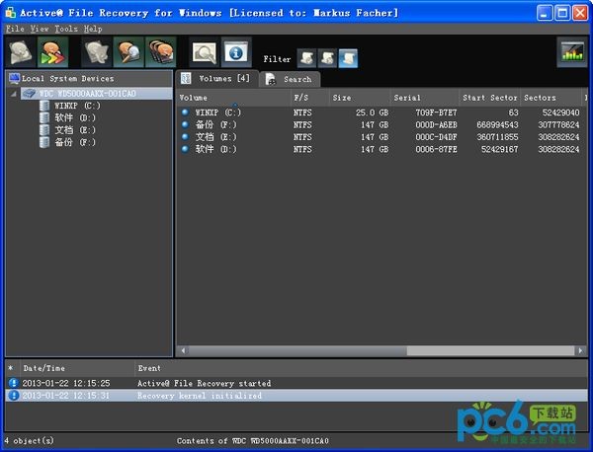The width and height of the screenshot is (593, 452).
Task: Select WINXP (C:) in the device tree
Action: tap(77, 106)
